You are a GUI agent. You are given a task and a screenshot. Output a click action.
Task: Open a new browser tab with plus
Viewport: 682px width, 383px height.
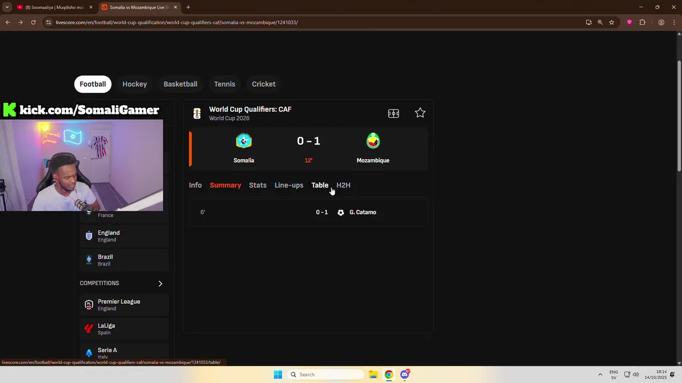tap(188, 7)
